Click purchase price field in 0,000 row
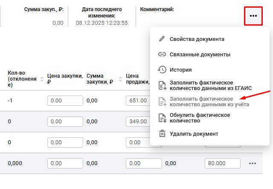Image resolution: width=273 pixels, height=189 pixels. pyautogui.click(x=65, y=163)
